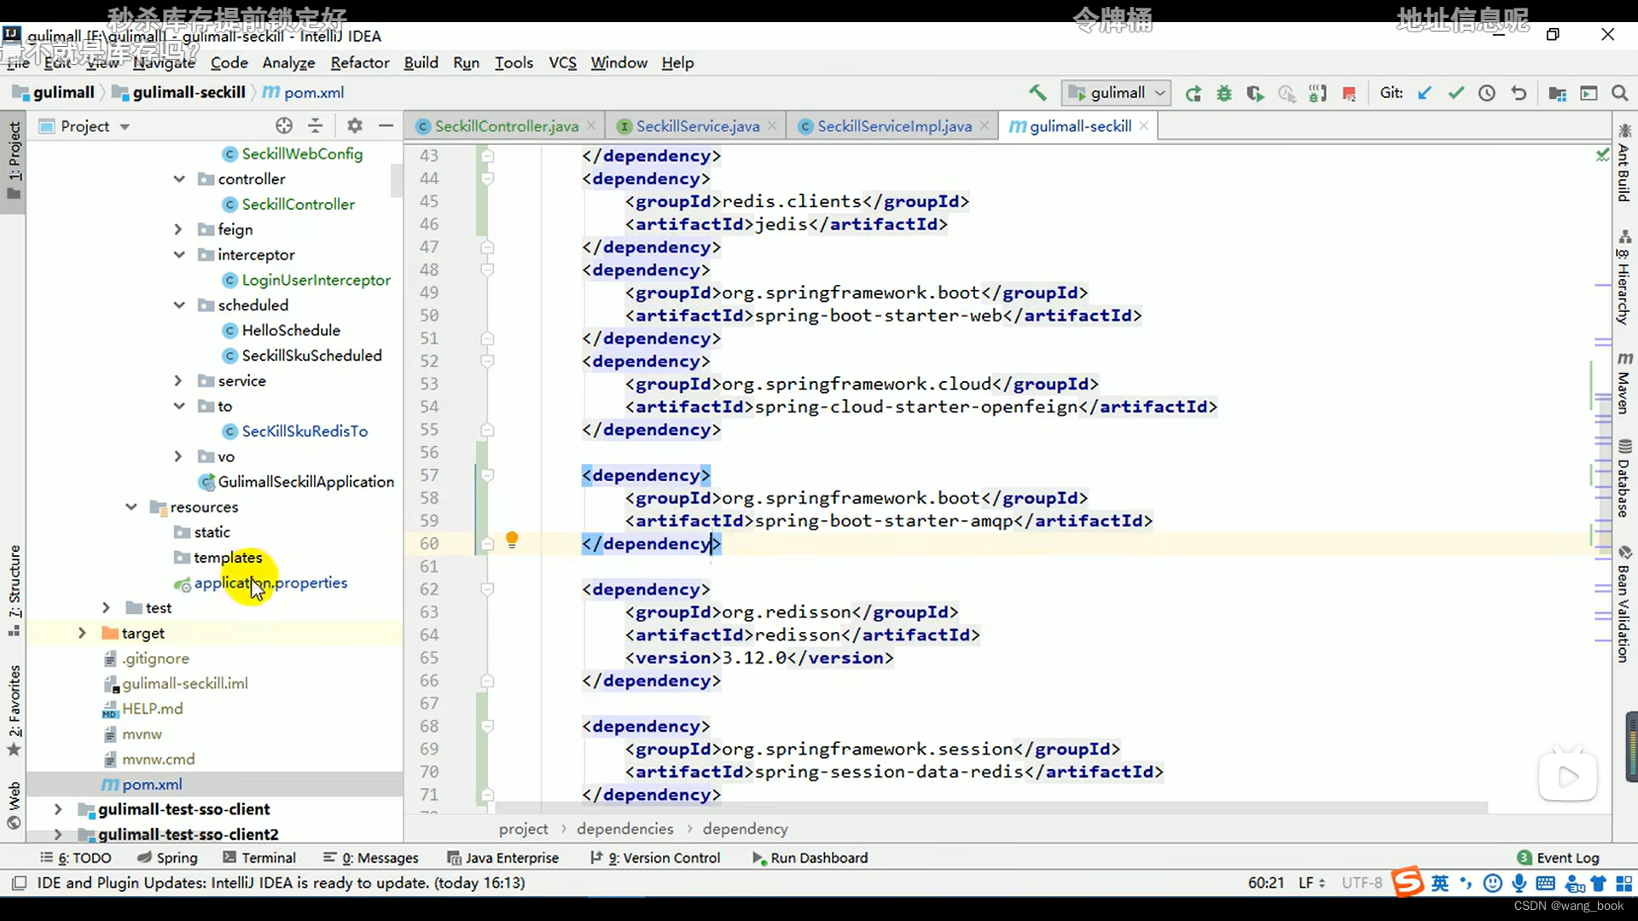Image resolution: width=1638 pixels, height=921 pixels.
Task: Locate current file with crosshair icon
Action: click(284, 126)
